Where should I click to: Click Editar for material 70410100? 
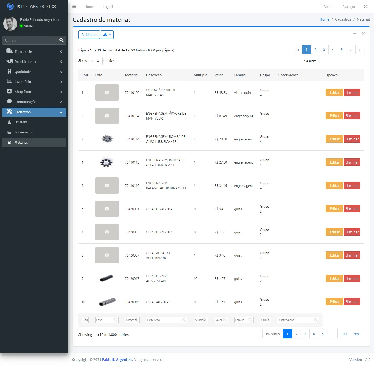click(334, 92)
